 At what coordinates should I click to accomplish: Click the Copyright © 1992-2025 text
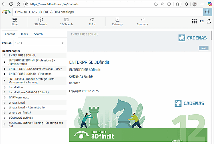pyautogui.click(x=84, y=91)
